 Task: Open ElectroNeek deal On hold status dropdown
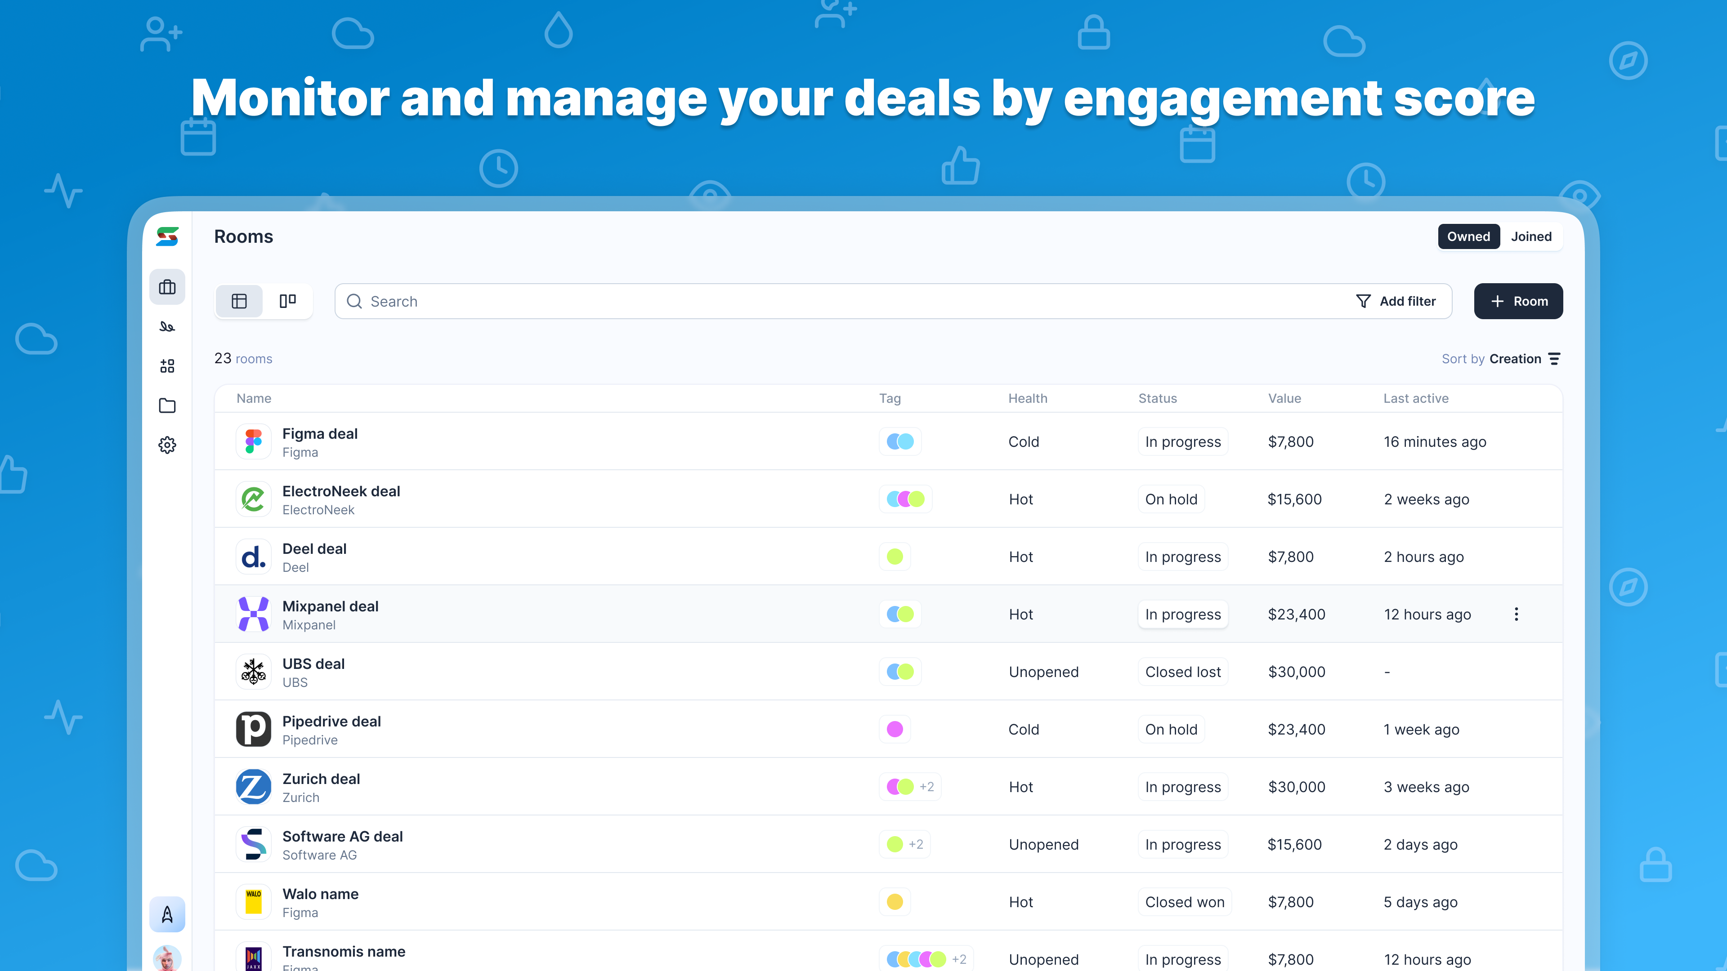point(1171,499)
